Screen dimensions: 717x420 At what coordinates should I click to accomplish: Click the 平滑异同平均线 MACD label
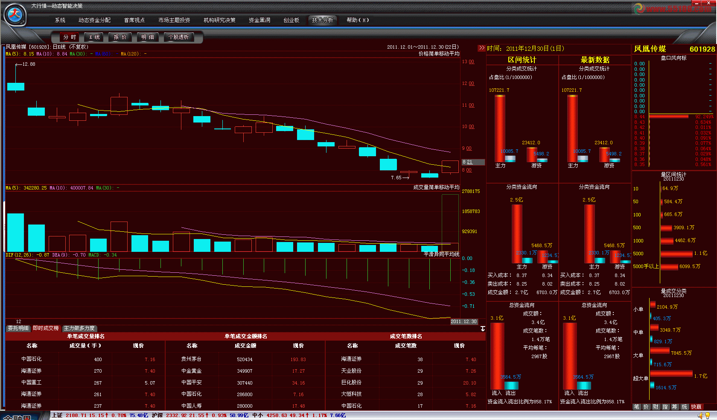(x=441, y=254)
